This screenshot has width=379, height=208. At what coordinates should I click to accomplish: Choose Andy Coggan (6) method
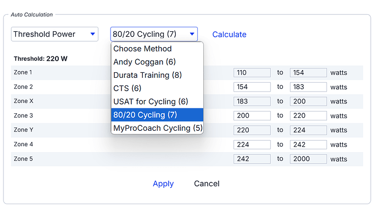click(157, 62)
